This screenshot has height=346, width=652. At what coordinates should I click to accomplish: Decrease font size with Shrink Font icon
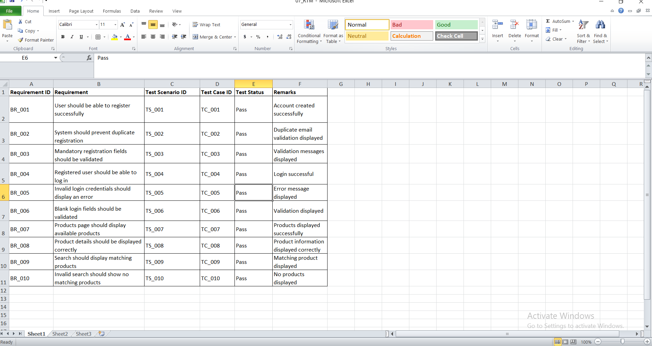[x=131, y=25]
